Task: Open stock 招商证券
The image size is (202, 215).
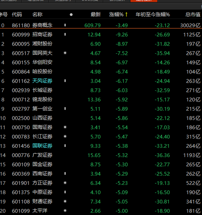Action: [x=42, y=35]
